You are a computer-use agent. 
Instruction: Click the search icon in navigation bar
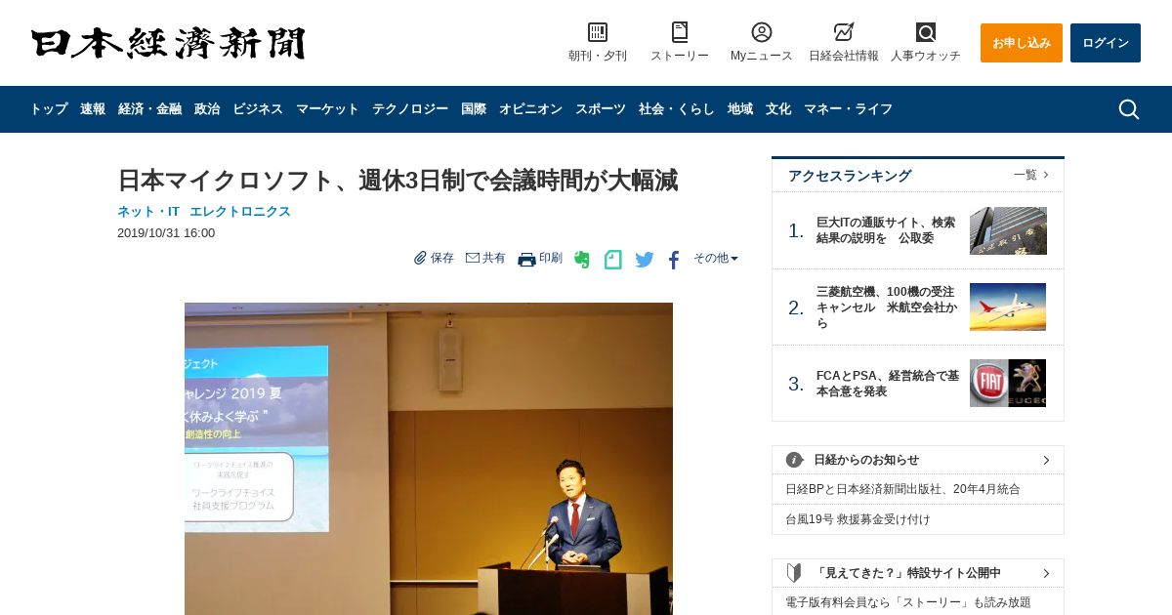tap(1129, 109)
